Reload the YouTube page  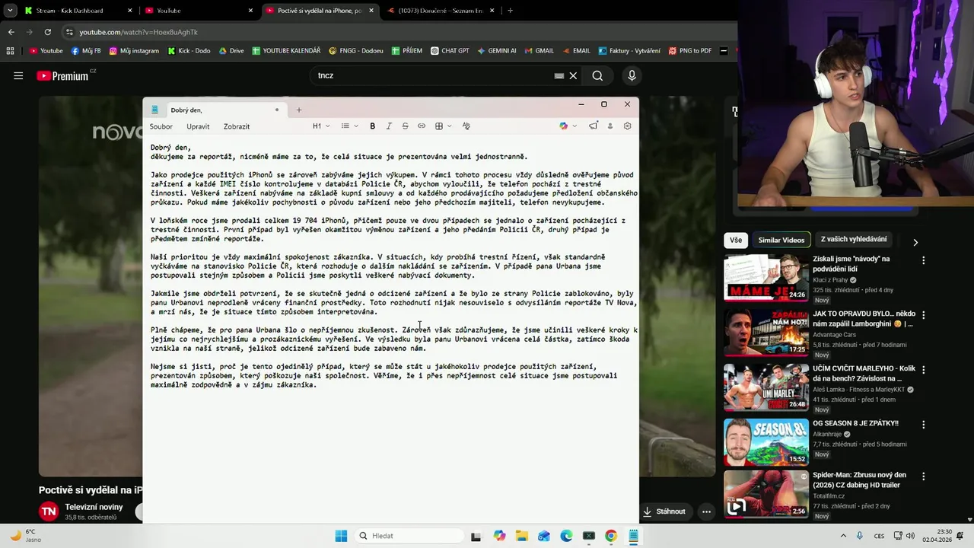(47, 32)
